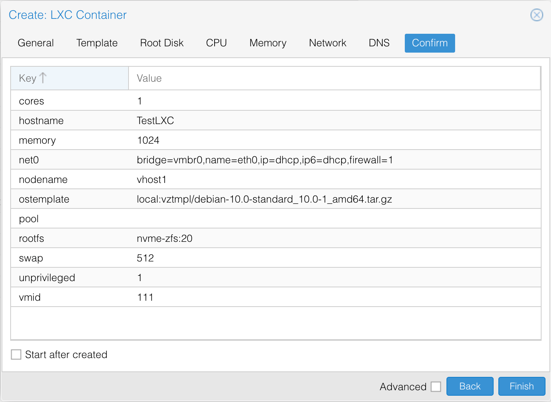Enable Start after created checkbox
Viewport: 551px width, 402px height.
(x=16, y=354)
